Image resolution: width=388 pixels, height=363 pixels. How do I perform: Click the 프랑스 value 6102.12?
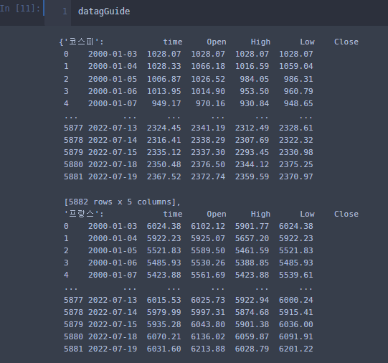tap(208, 226)
